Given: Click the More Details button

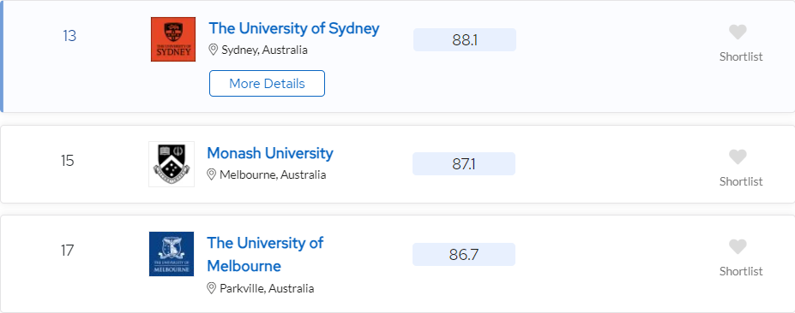Looking at the screenshot, I should (268, 84).
